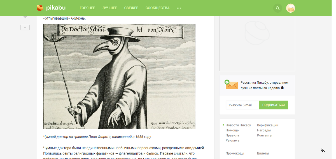Open the plague doctor engraving image
This screenshot has width=336, height=159.
click(119, 76)
